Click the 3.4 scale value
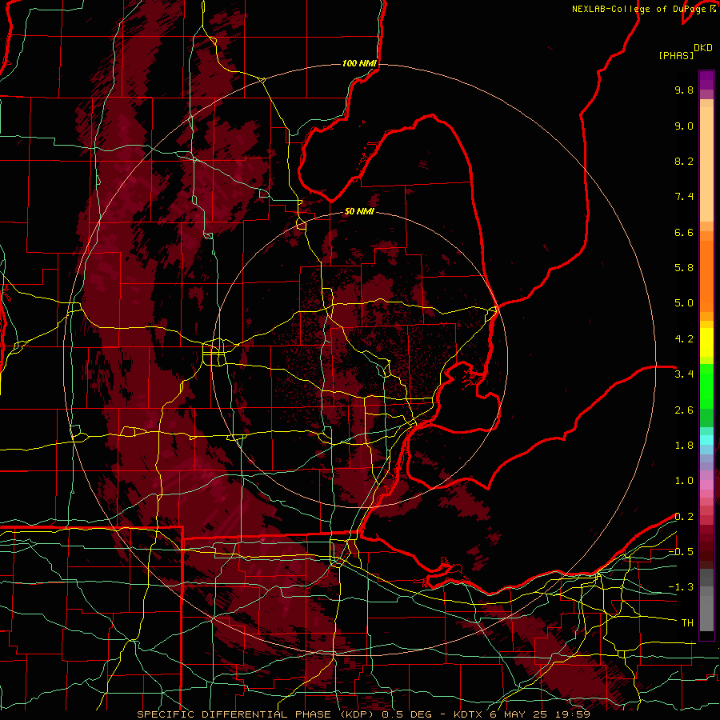 684,374
